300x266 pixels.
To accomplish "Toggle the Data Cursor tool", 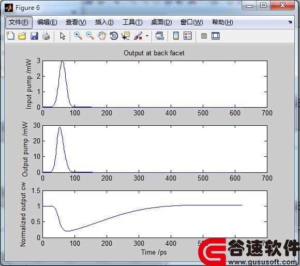I will 126,36.
